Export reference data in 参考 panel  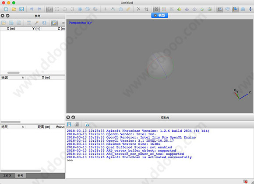11,23
